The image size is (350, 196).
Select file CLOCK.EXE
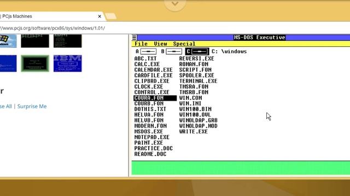pyautogui.click(x=148, y=87)
